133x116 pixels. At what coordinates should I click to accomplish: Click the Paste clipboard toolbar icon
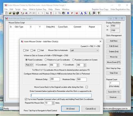63,13
